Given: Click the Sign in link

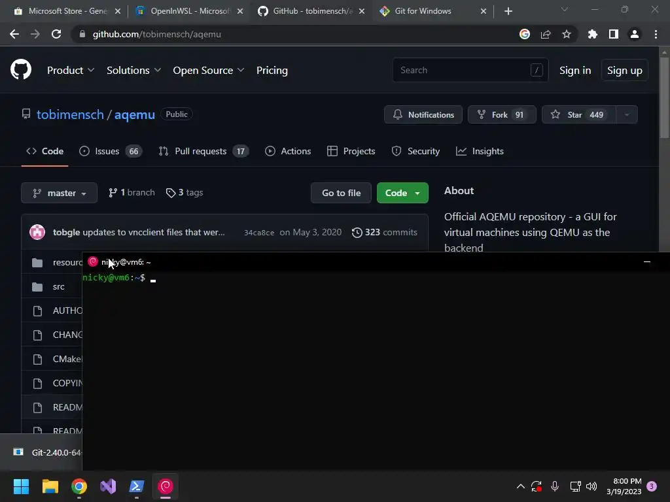Looking at the screenshot, I should (x=575, y=71).
